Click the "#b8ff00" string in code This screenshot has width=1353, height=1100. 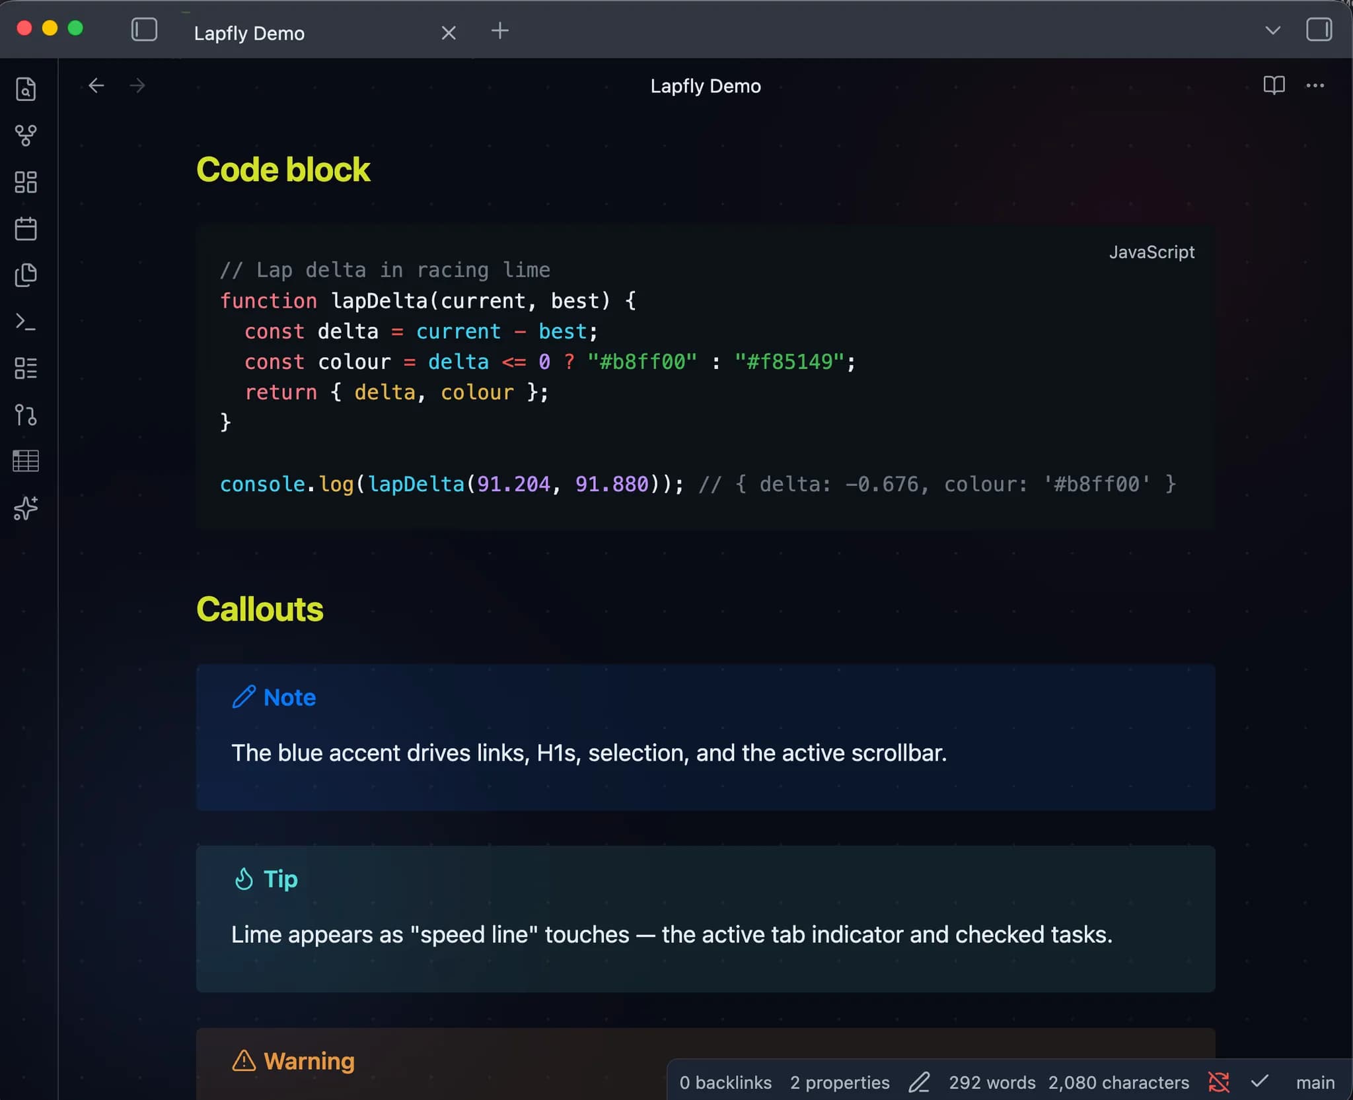tap(641, 362)
